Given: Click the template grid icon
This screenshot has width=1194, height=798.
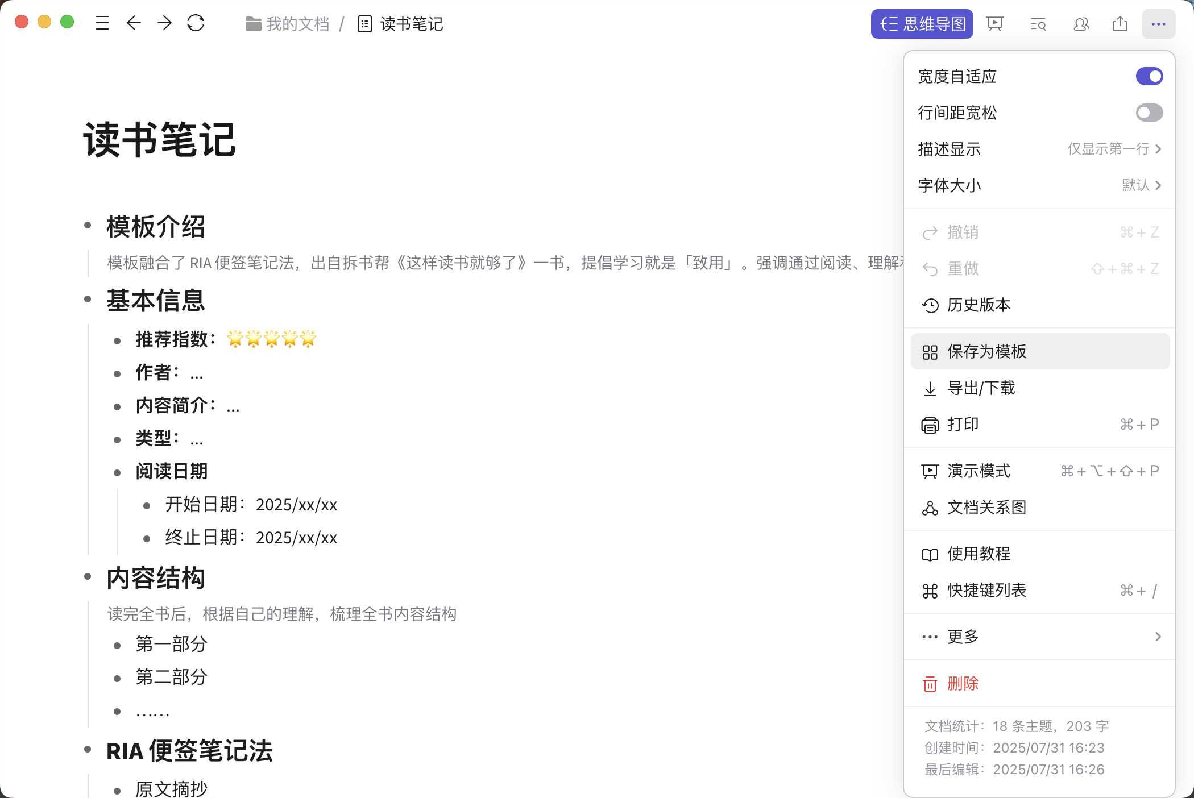Looking at the screenshot, I should (930, 352).
